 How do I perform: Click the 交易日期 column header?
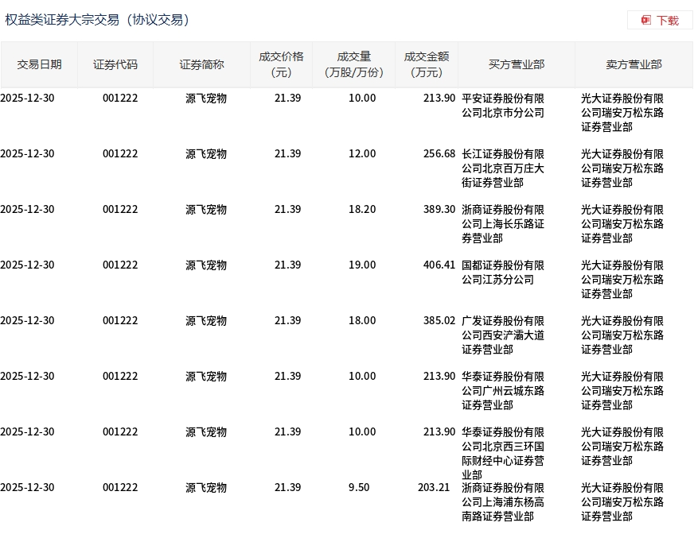click(39, 64)
